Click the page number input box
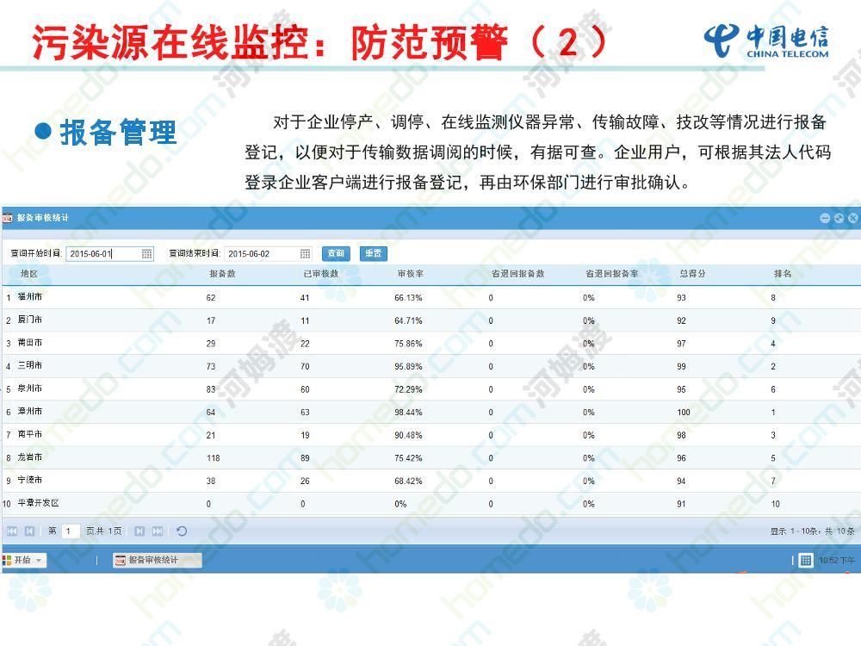The width and height of the screenshot is (861, 646). (71, 531)
